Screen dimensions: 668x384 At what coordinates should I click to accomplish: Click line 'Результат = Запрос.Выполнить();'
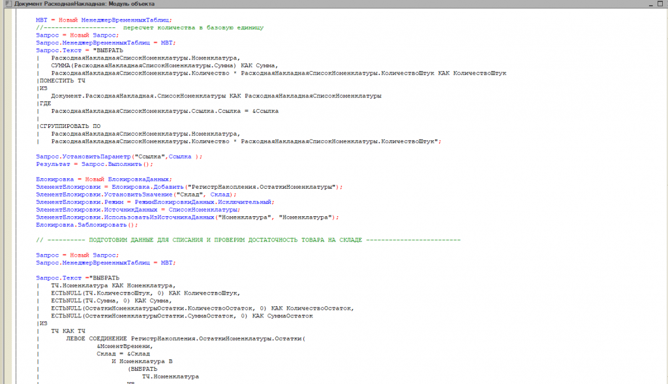pos(95,165)
